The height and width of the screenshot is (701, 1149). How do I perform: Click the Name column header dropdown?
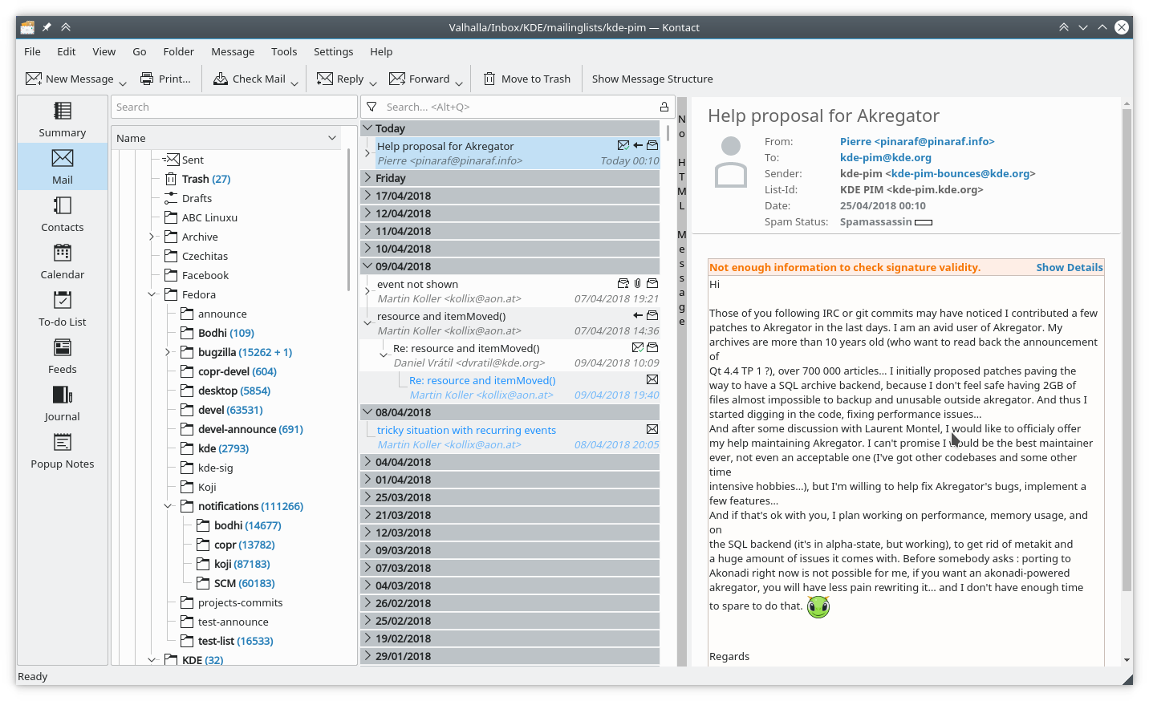pyautogui.click(x=332, y=138)
